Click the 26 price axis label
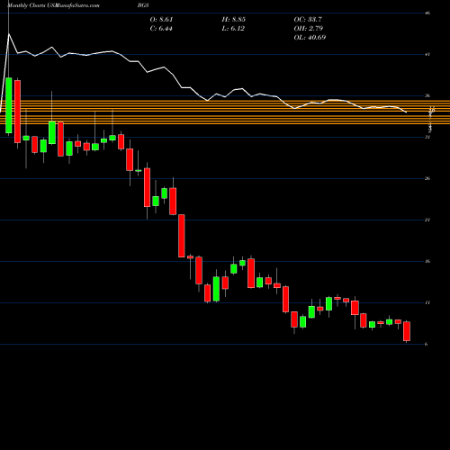This screenshot has height=450, width=450. [427, 178]
